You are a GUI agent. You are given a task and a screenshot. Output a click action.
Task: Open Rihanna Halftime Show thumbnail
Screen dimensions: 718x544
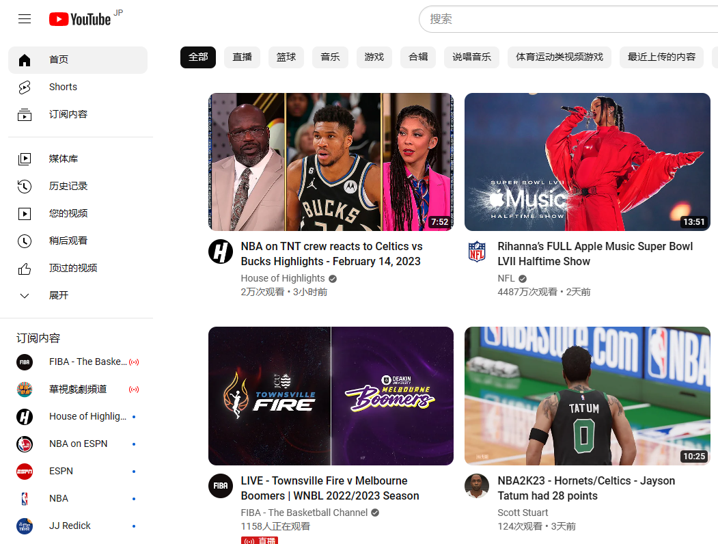click(x=588, y=162)
